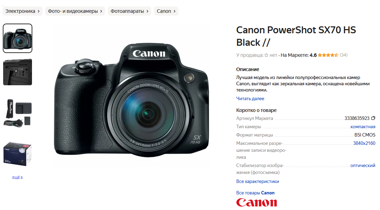Open Все характеристики full specs
Screen dimensions: 380x210
[x=257, y=181]
